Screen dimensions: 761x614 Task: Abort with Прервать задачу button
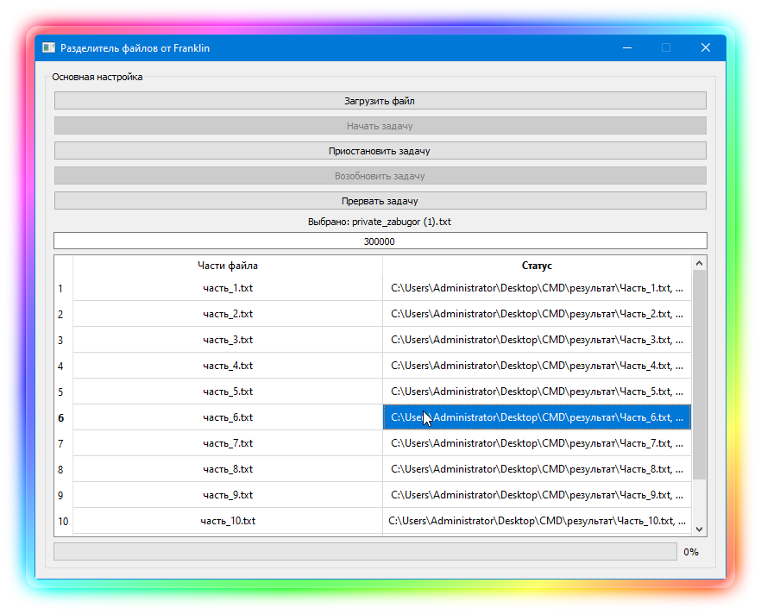pos(380,201)
